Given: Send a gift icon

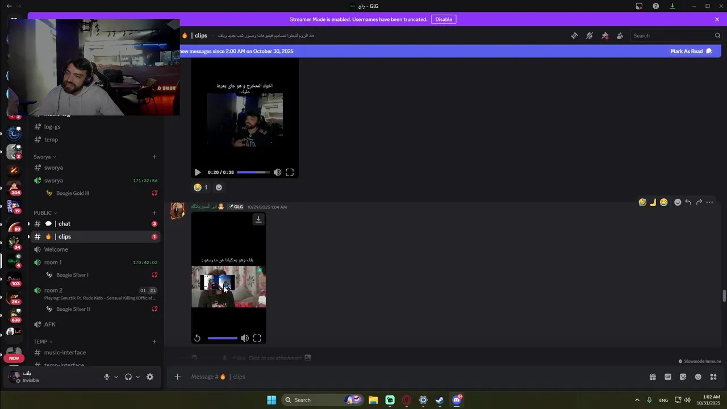Looking at the screenshot, I should (653, 377).
